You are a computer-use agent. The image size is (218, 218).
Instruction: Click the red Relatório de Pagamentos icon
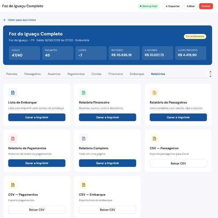(x=13, y=139)
